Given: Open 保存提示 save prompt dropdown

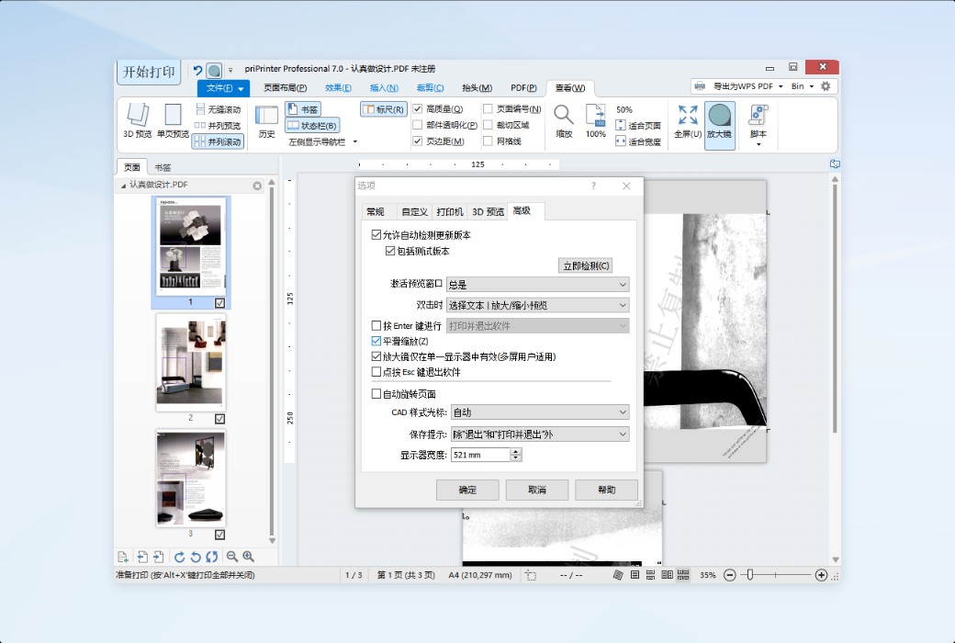Looking at the screenshot, I should pyautogui.click(x=540, y=434).
